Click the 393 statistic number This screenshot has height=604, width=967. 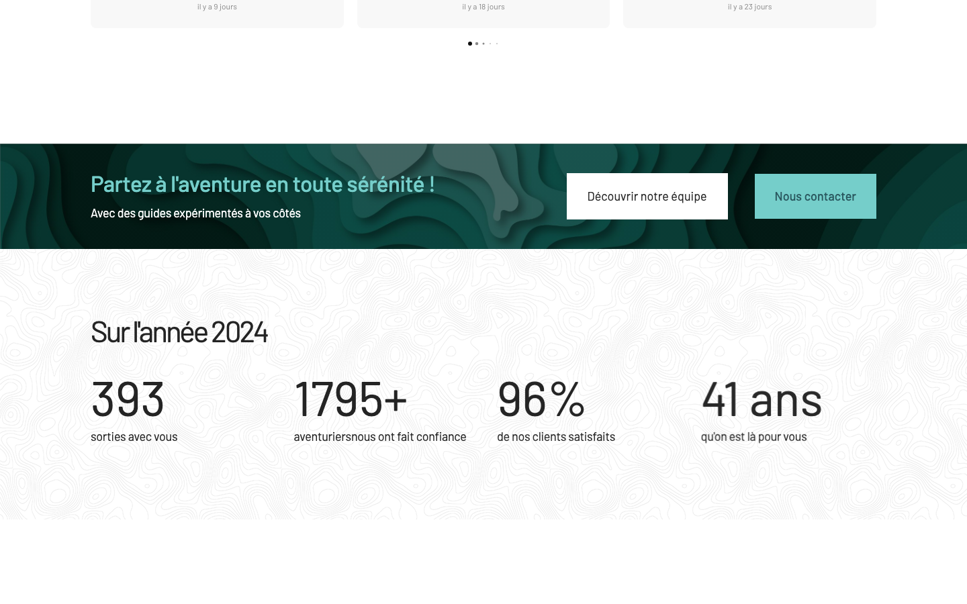pos(128,398)
